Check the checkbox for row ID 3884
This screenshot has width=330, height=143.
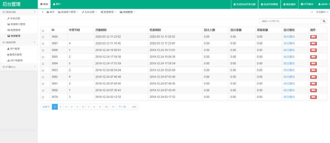[43, 63]
